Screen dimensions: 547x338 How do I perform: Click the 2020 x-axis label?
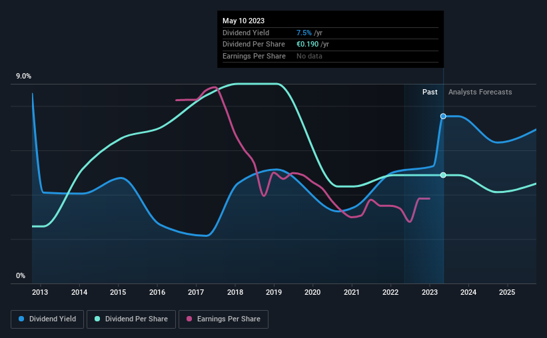point(312,292)
